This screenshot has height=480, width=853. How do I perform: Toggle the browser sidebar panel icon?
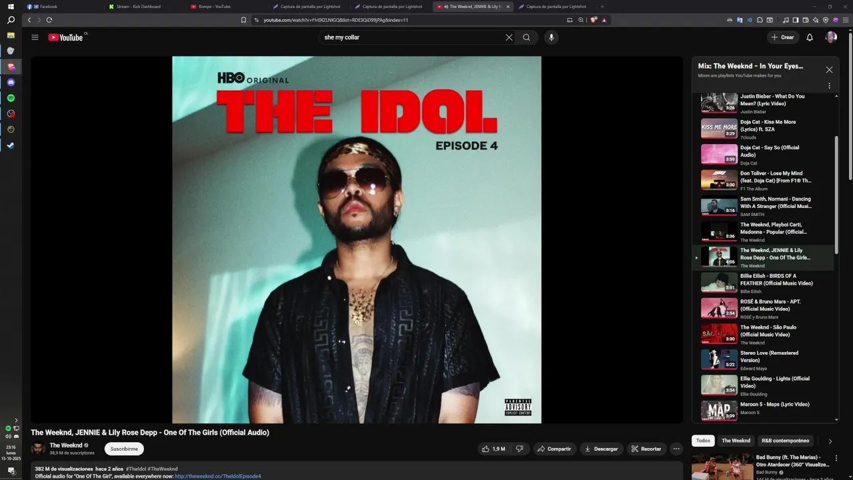[x=796, y=20]
